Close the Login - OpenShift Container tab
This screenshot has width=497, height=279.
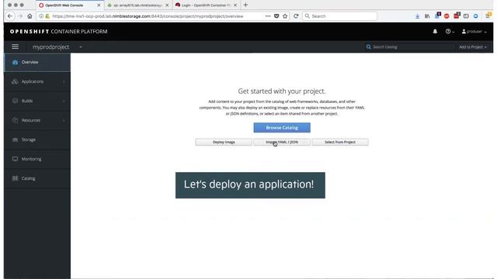(235, 5)
